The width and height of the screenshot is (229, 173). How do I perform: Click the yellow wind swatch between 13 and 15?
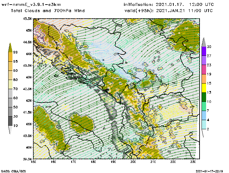(x=204, y=88)
